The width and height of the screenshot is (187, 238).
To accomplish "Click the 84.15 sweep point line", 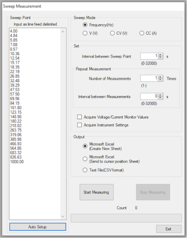I will (x=15, y=103).
